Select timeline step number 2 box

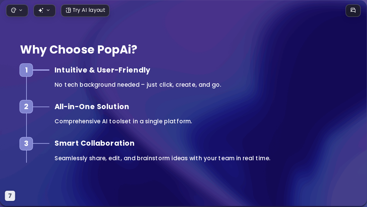[x=26, y=107]
